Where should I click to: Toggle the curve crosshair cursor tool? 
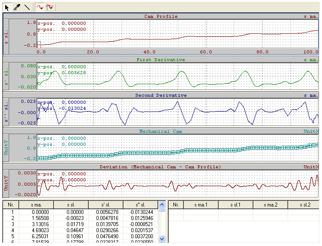click(50, 7)
